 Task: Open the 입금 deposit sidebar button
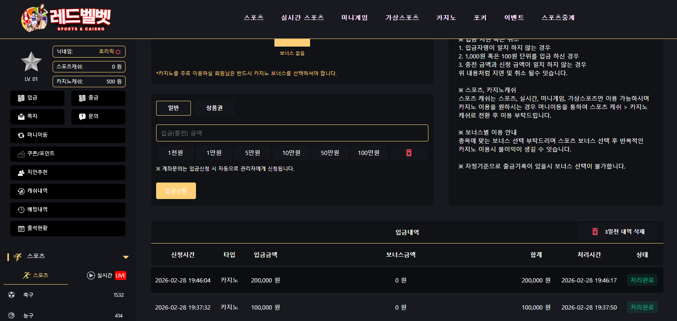(x=37, y=98)
